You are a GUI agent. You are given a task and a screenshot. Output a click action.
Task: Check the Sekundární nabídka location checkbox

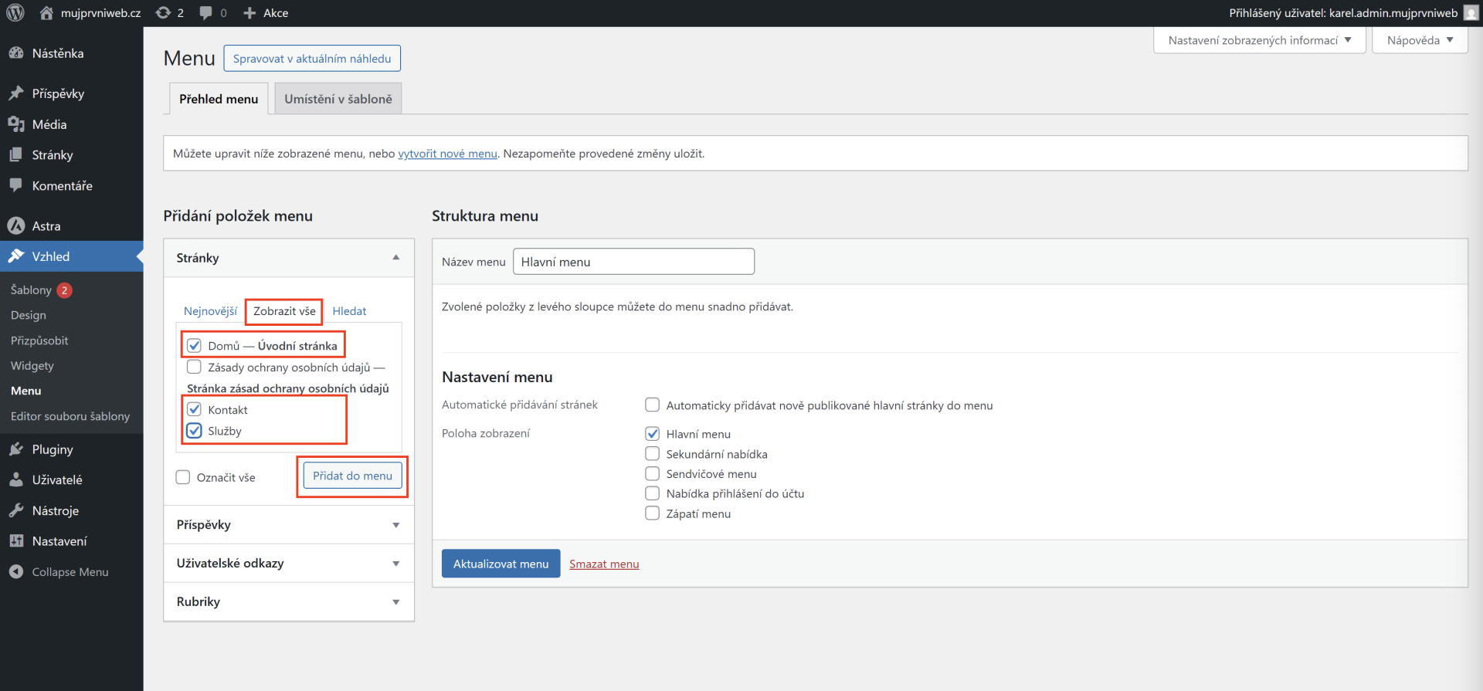click(x=653, y=454)
